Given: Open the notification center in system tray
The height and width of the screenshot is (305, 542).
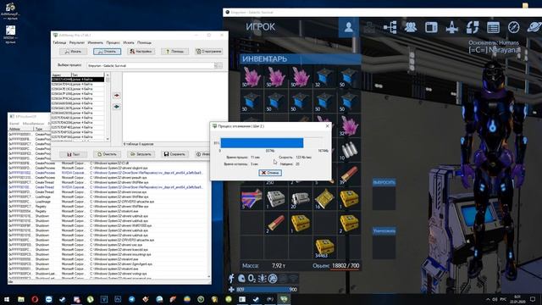Looking at the screenshot, I should [x=533, y=299].
